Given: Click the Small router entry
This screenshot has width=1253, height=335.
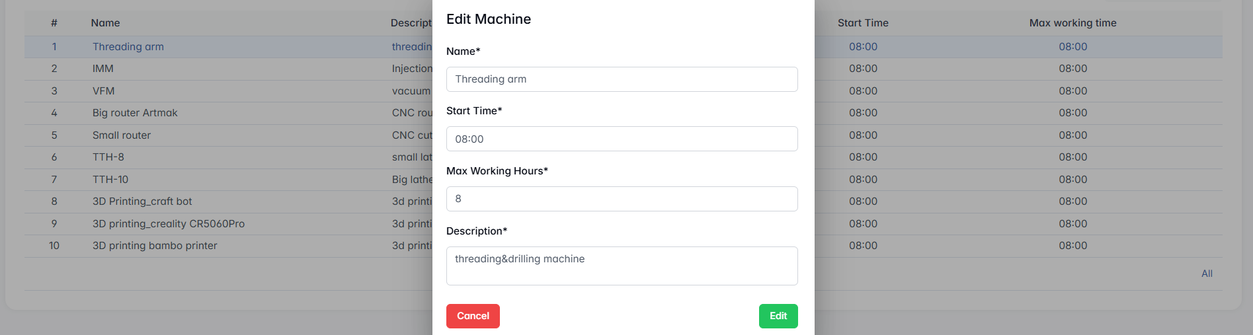Looking at the screenshot, I should [122, 135].
